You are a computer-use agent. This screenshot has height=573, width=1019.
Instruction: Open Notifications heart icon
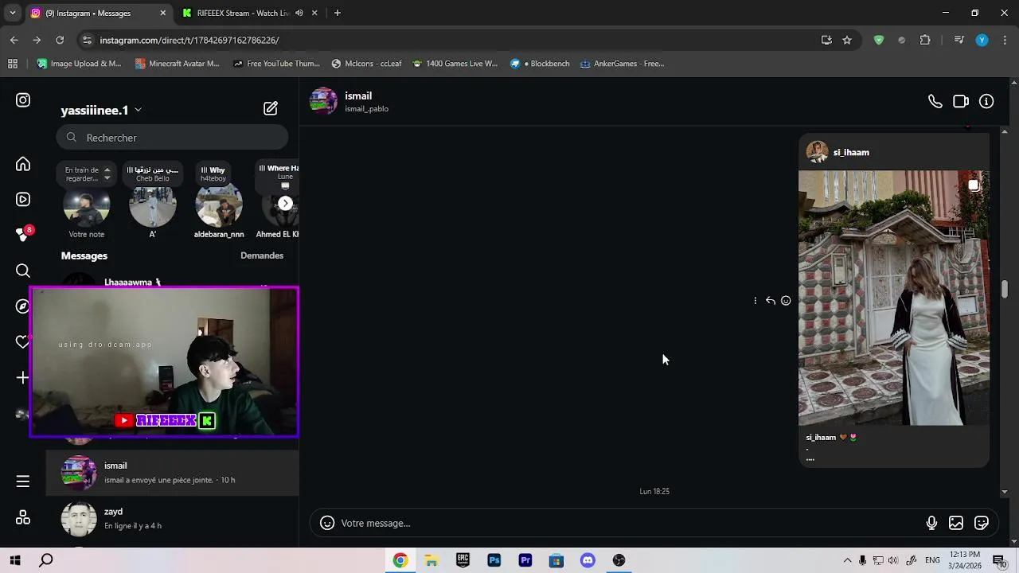pyautogui.click(x=23, y=342)
